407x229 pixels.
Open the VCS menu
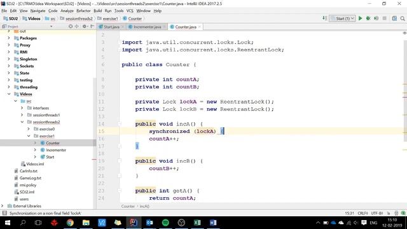pyautogui.click(x=130, y=11)
